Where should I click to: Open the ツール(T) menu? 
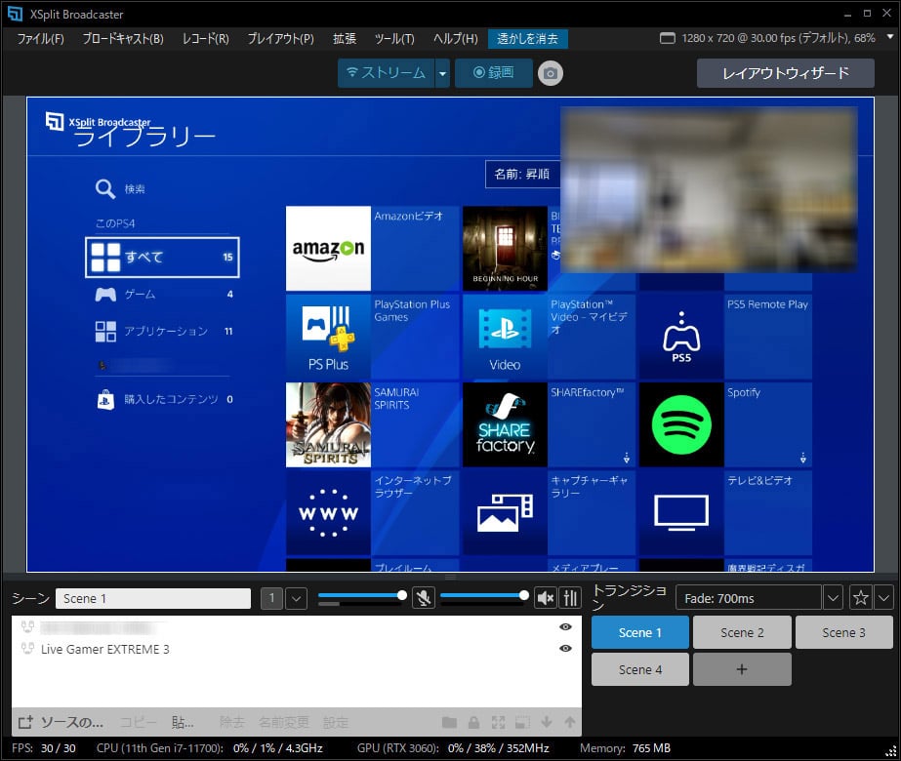pyautogui.click(x=394, y=38)
